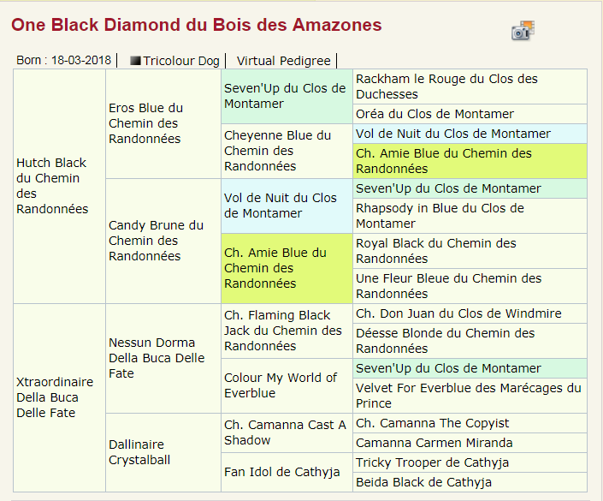Open Nessun Dorma Della Buca Delle Fate
The image size is (603, 501).
157,358
